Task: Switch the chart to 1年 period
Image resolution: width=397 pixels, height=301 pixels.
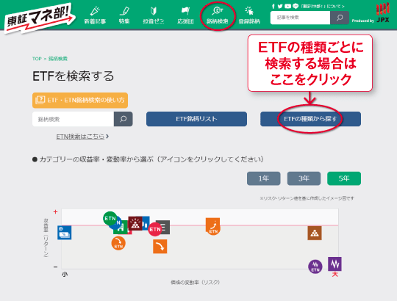Action: [x=264, y=178]
